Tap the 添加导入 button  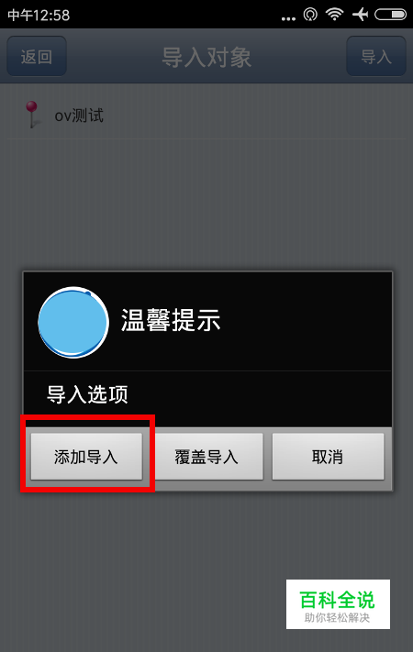point(86,457)
